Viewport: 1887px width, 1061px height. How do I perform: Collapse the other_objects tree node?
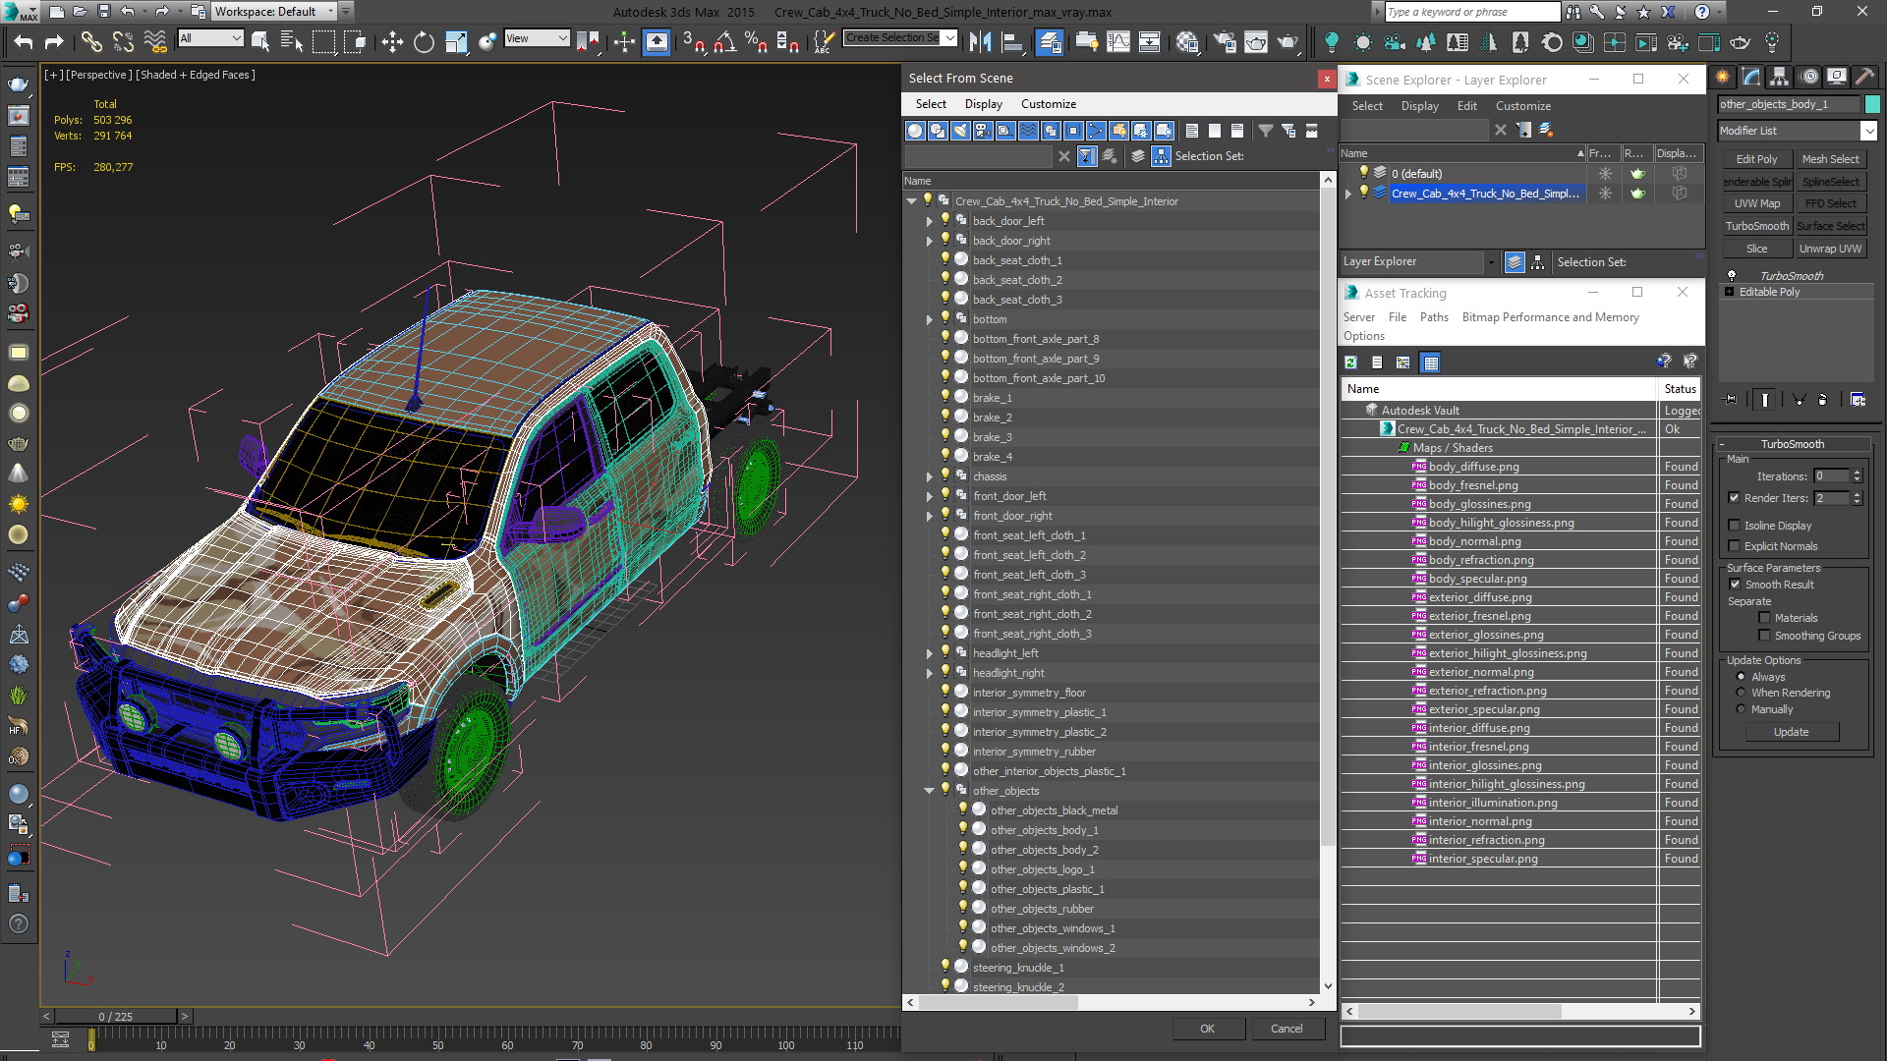point(930,791)
